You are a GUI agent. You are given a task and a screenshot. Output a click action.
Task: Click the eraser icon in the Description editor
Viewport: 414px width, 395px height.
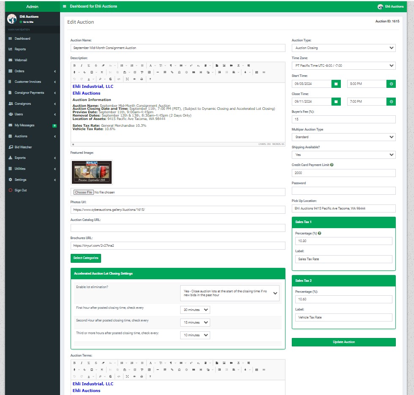pyautogui.click(x=103, y=65)
